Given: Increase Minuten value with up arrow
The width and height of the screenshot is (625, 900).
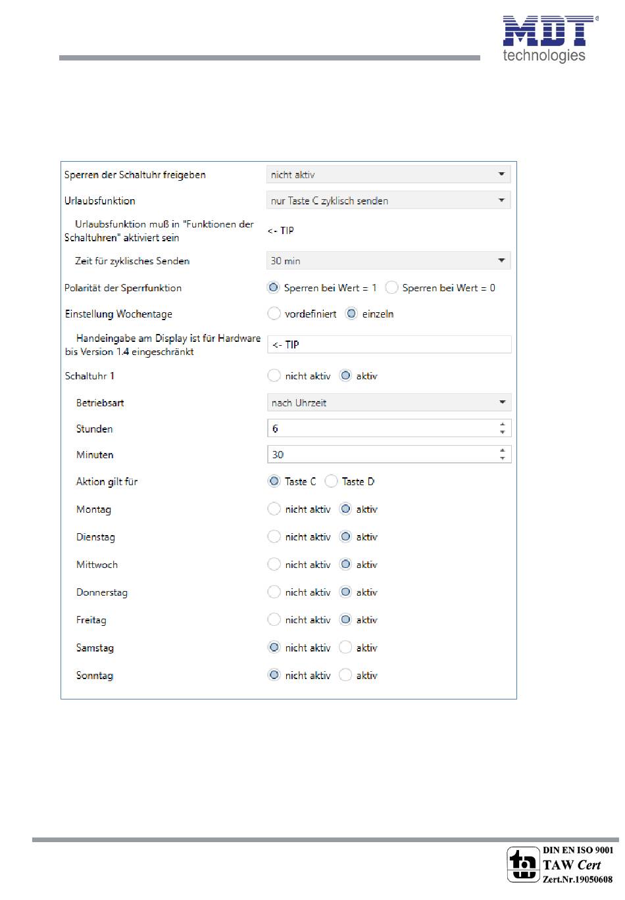Looking at the screenshot, I should click(x=503, y=450).
